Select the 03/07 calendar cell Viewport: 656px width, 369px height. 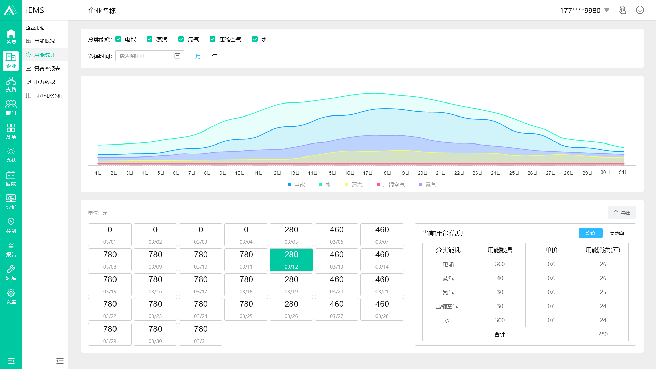coord(382,235)
